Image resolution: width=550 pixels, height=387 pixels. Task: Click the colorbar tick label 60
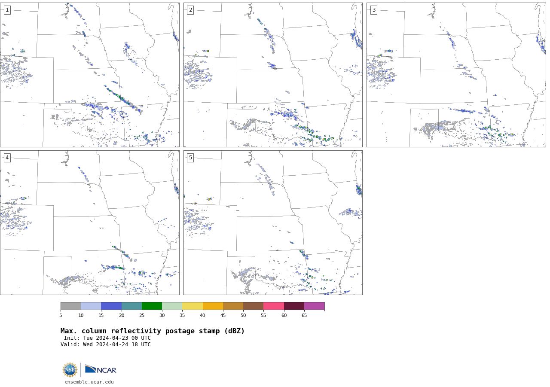[x=284, y=316]
